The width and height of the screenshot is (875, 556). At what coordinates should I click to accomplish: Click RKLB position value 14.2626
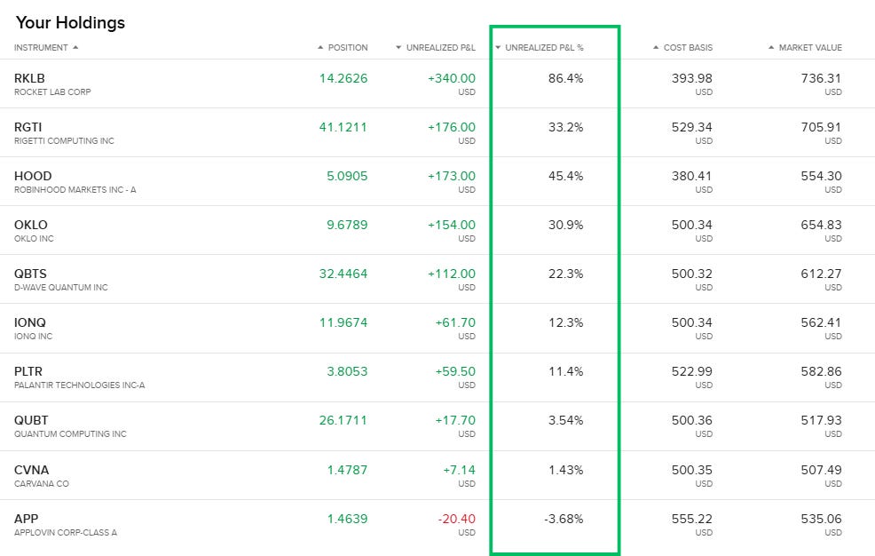pyautogui.click(x=343, y=78)
